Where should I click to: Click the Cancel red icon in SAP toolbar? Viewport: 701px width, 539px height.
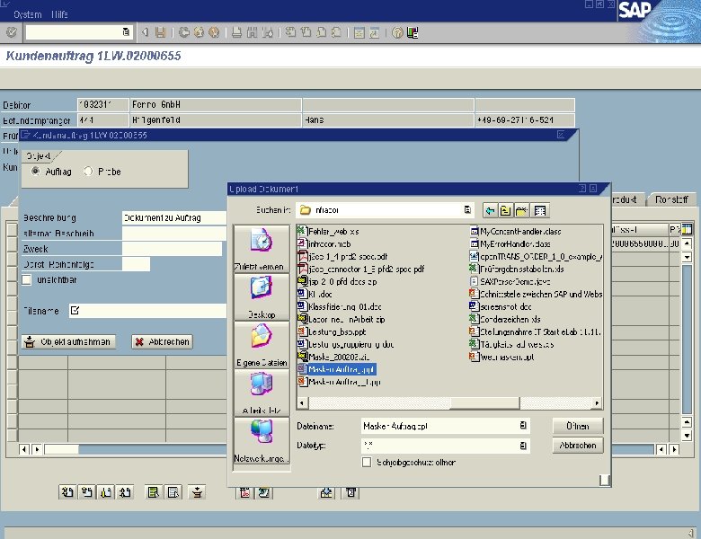click(214, 32)
